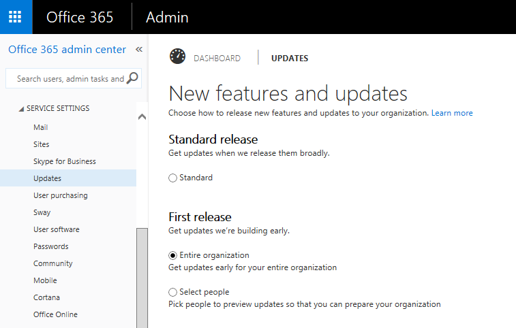Open Skype for Business settings
This screenshot has height=328, width=516.
point(64,161)
